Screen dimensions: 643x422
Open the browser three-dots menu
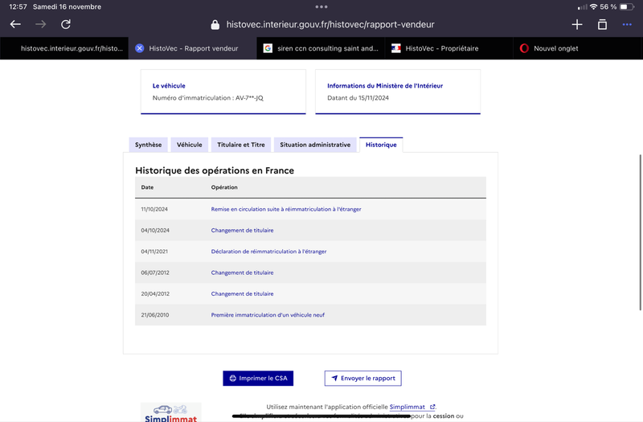627,25
